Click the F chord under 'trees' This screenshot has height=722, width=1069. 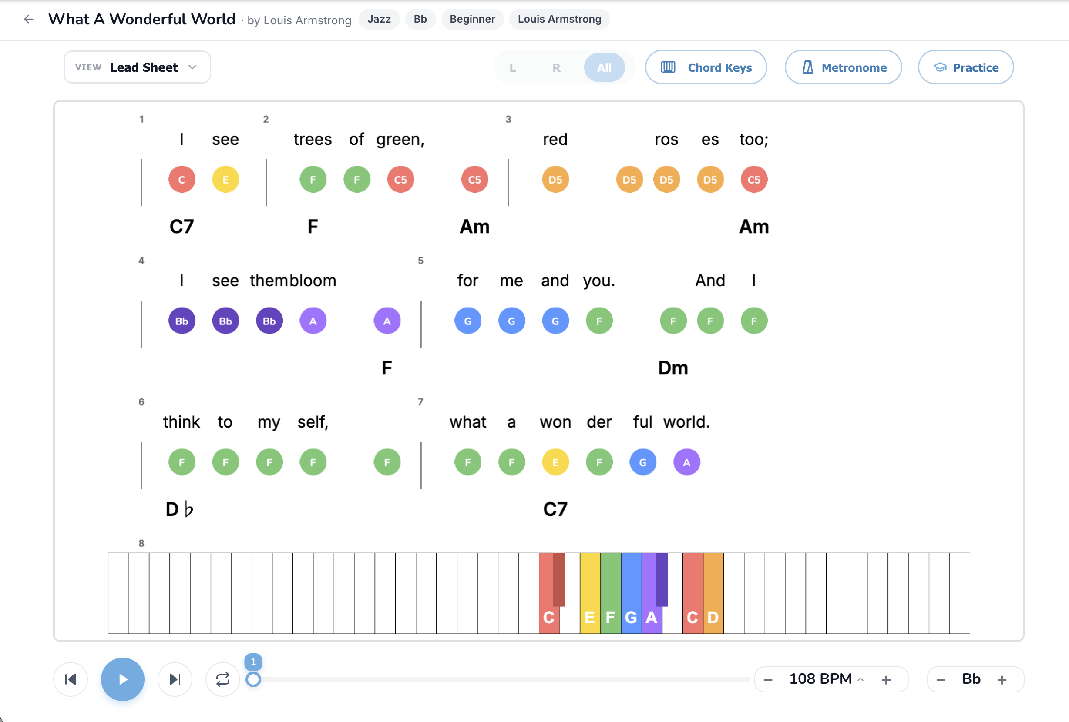click(313, 227)
